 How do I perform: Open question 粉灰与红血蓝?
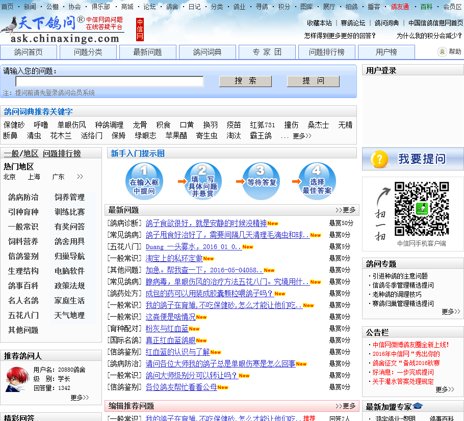[167, 328]
